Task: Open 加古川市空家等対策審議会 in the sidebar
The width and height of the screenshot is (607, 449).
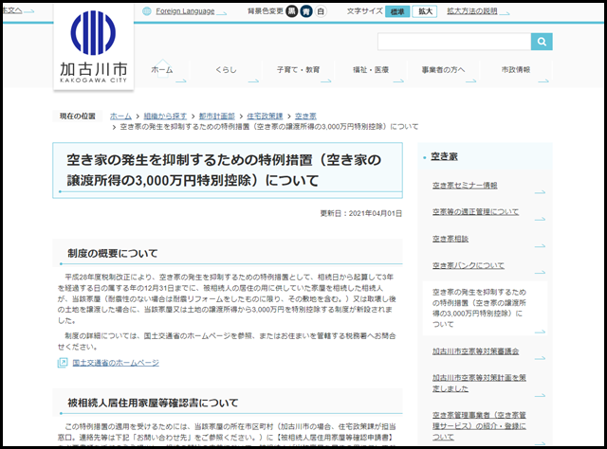Action: [475, 351]
